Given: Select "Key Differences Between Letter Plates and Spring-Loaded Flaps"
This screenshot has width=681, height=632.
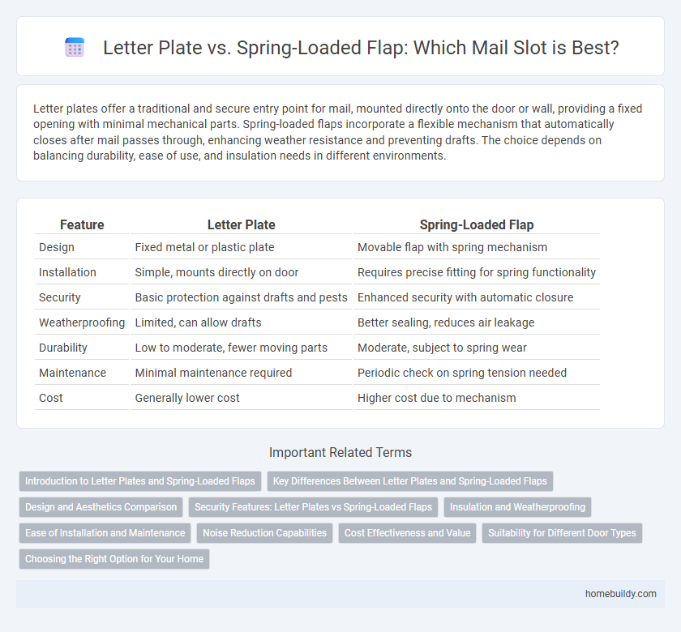Looking at the screenshot, I should tap(409, 481).
